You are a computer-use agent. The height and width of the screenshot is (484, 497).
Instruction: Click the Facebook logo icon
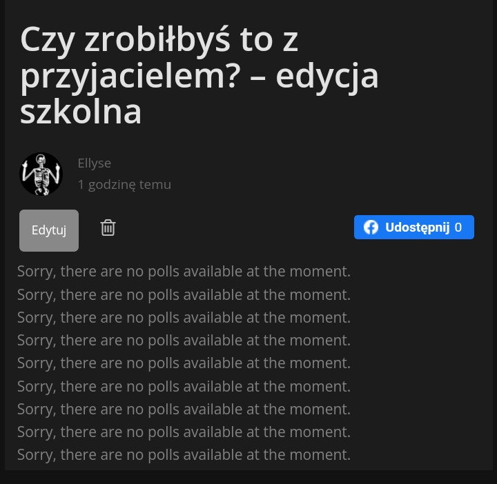pyautogui.click(x=371, y=228)
